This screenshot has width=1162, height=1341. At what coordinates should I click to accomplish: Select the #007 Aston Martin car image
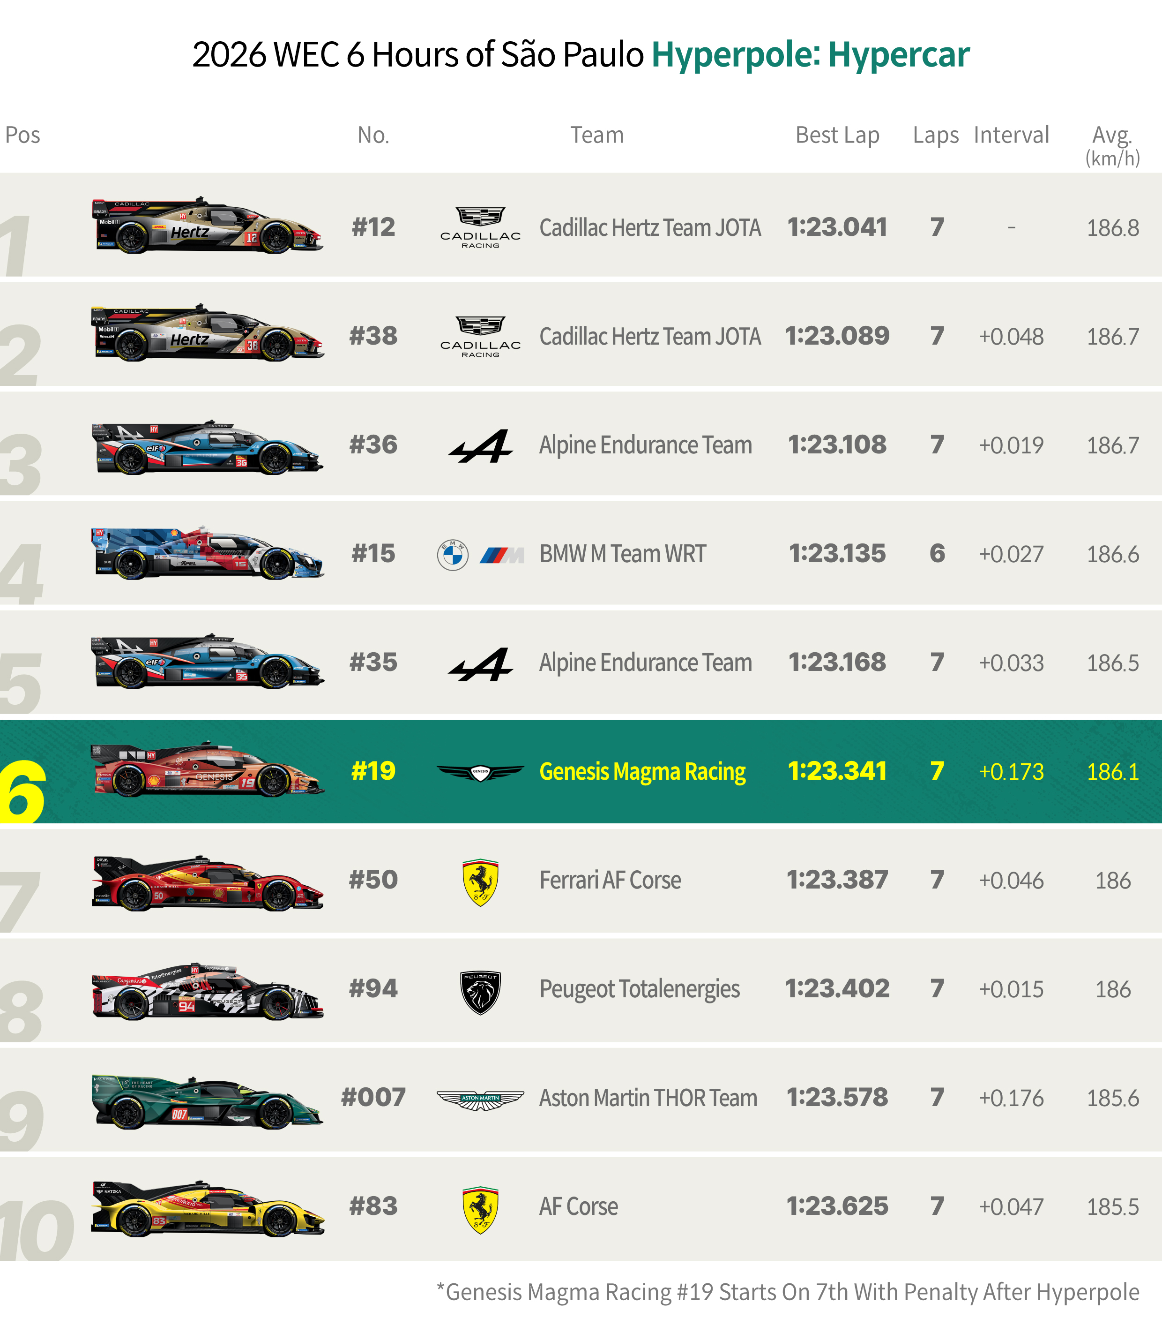coord(207,1102)
